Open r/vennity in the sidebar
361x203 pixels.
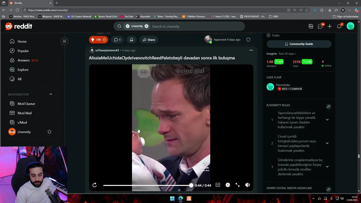pyautogui.click(x=24, y=132)
